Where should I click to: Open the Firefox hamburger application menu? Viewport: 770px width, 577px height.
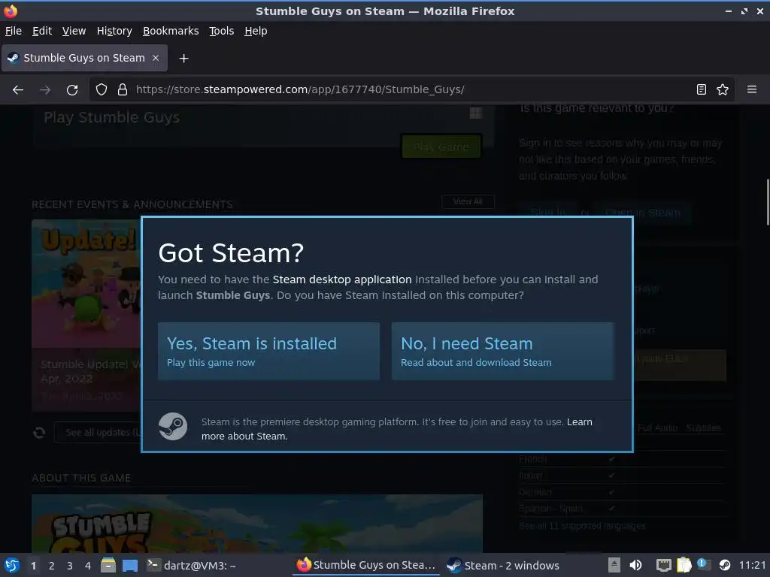coord(752,90)
